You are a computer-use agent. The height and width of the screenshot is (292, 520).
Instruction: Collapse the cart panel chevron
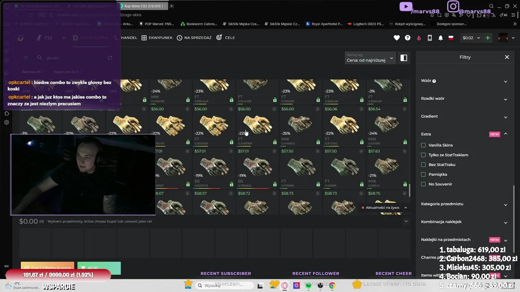pyautogui.click(x=406, y=221)
